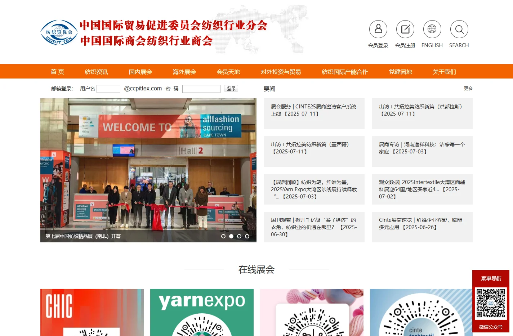Click the member login person icon

(x=378, y=29)
